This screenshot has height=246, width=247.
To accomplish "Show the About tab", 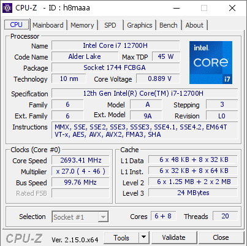I will (x=194, y=25).
